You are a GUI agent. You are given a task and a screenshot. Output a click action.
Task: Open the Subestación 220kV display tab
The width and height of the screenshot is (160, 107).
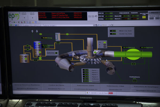[x=85, y=86]
